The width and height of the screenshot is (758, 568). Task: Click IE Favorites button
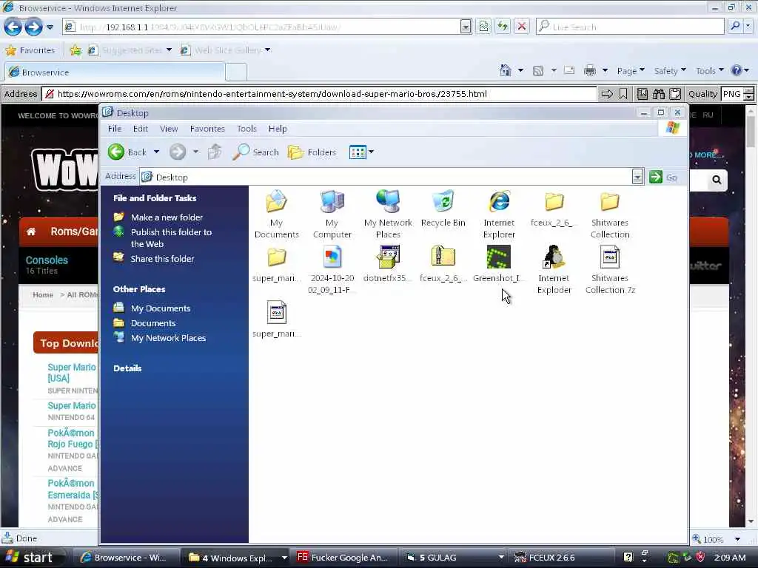pyautogui.click(x=30, y=50)
